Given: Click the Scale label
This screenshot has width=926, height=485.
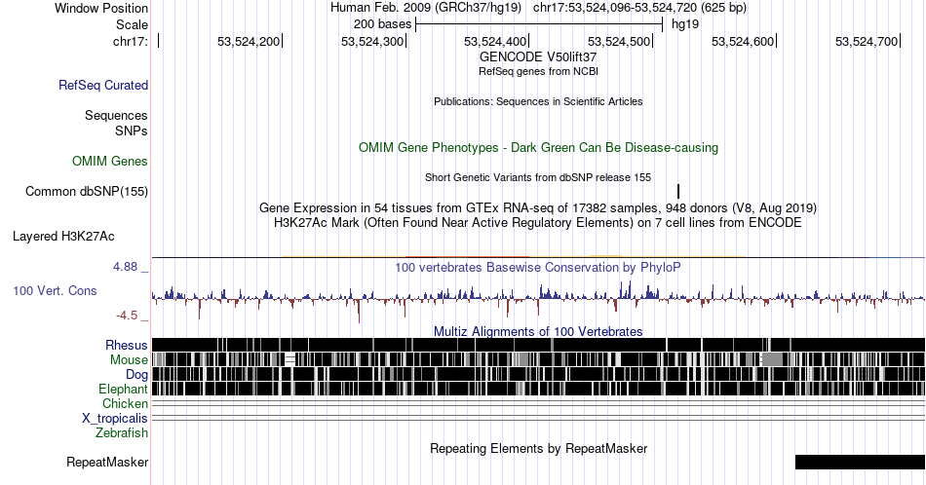Looking at the screenshot, I should coord(132,24).
